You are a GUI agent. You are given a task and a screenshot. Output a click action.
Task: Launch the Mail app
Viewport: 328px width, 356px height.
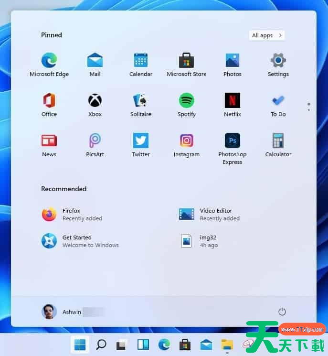tap(95, 65)
